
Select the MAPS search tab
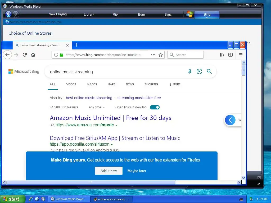(x=111, y=84)
